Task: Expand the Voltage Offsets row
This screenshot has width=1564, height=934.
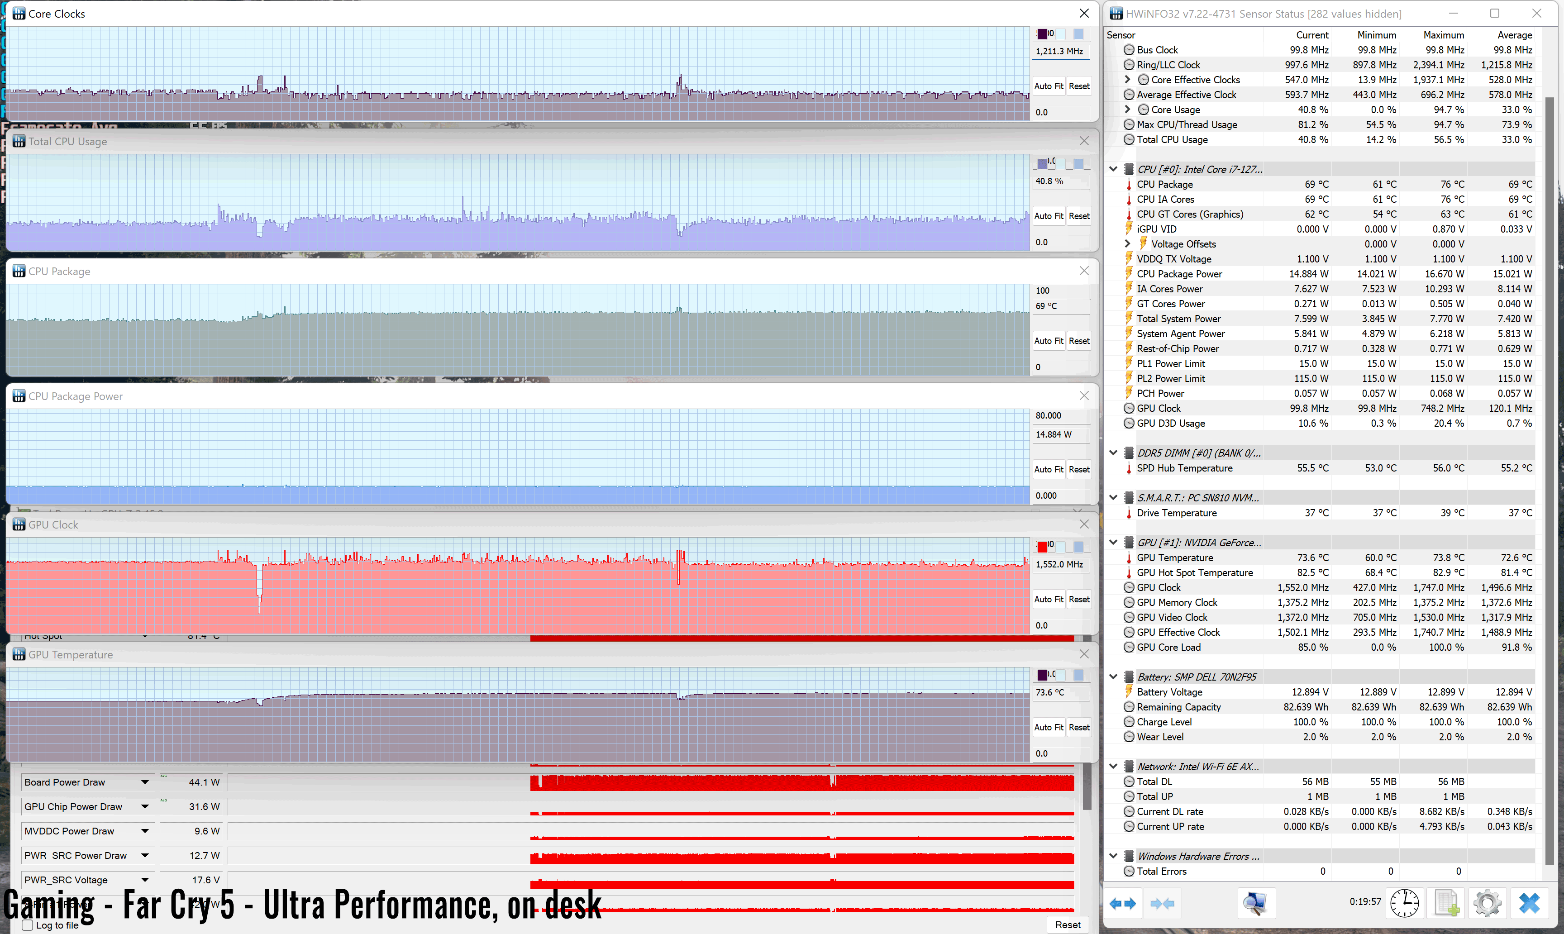Action: 1128,243
